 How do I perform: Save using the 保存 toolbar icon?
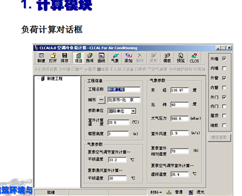coord(64,58)
